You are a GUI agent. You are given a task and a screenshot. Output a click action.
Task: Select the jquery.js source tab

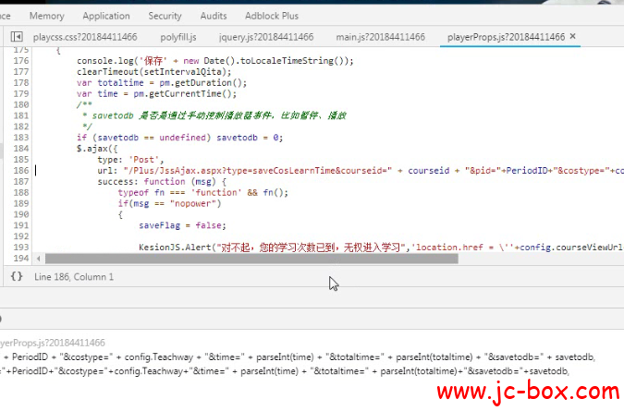[265, 37]
